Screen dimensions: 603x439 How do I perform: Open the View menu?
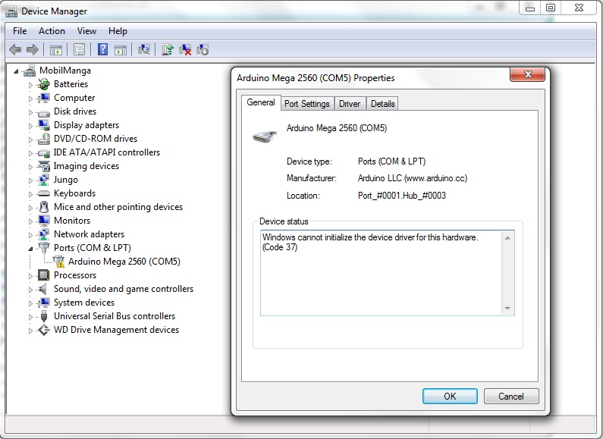(86, 31)
